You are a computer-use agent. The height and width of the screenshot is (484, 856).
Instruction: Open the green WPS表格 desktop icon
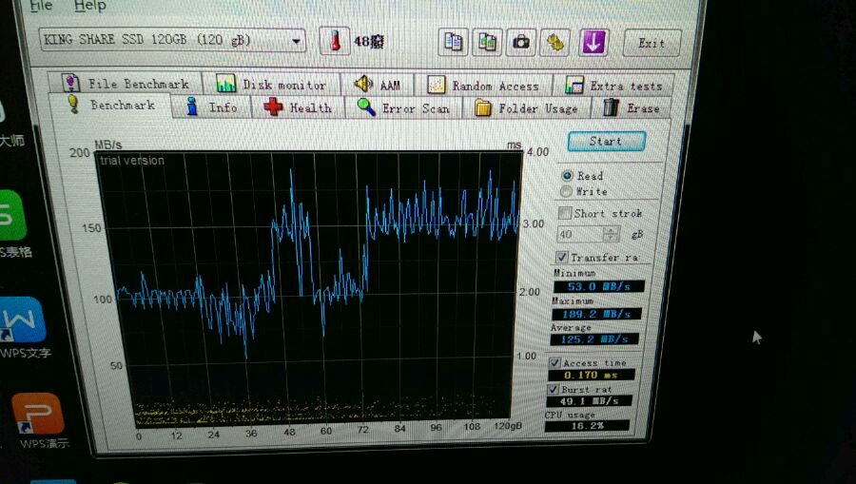(x=12, y=215)
